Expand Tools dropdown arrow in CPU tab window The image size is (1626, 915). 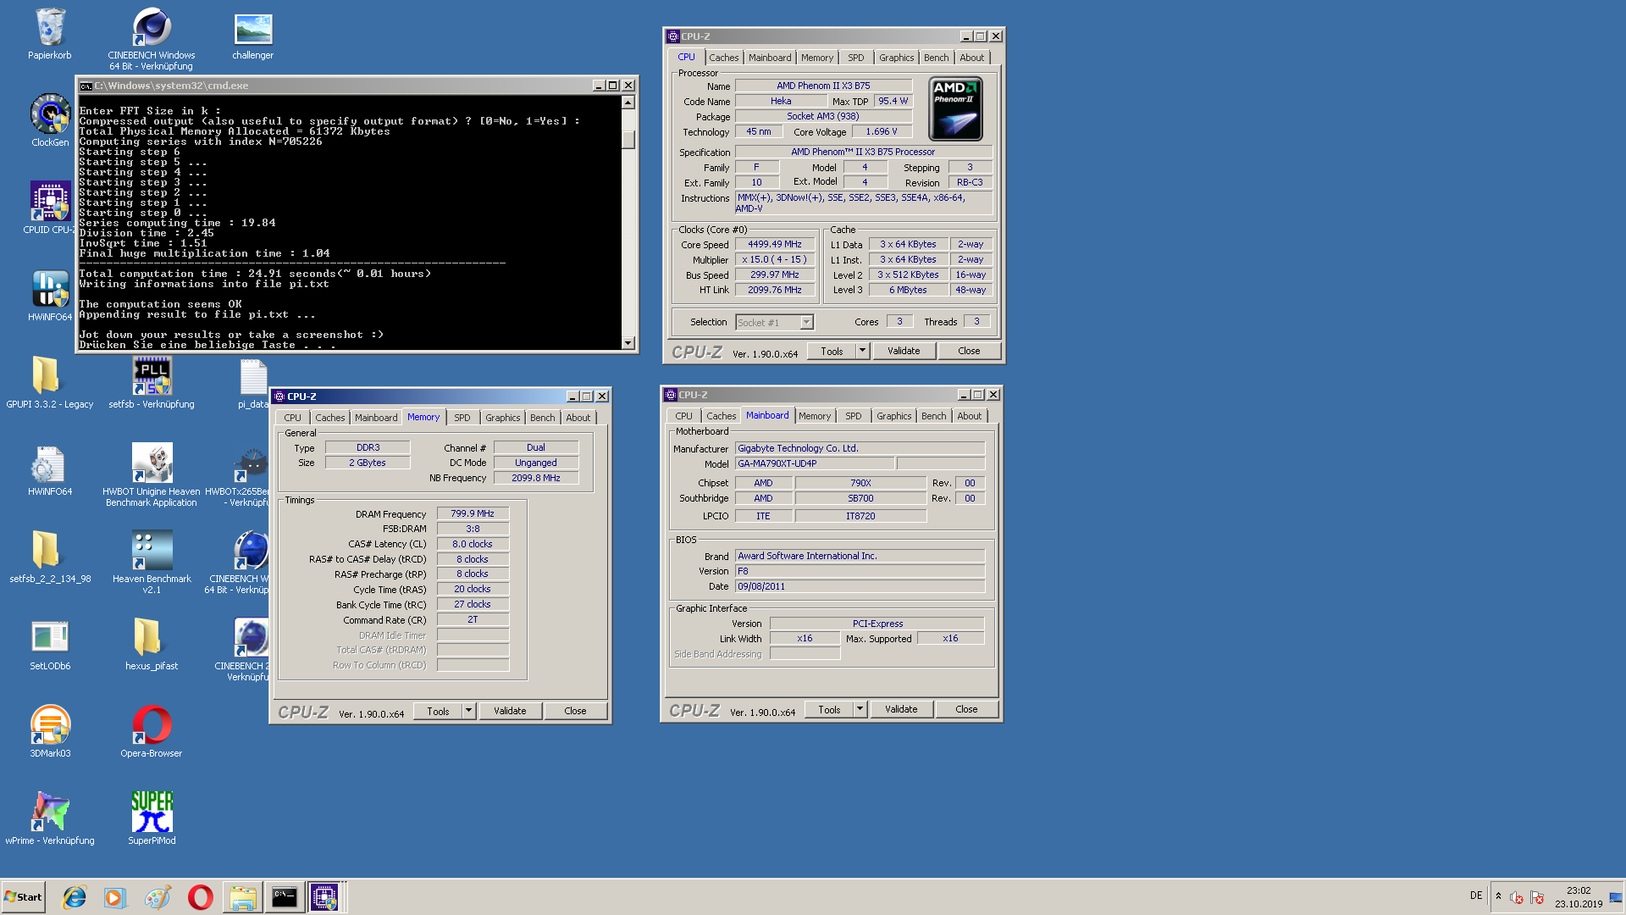tap(862, 351)
